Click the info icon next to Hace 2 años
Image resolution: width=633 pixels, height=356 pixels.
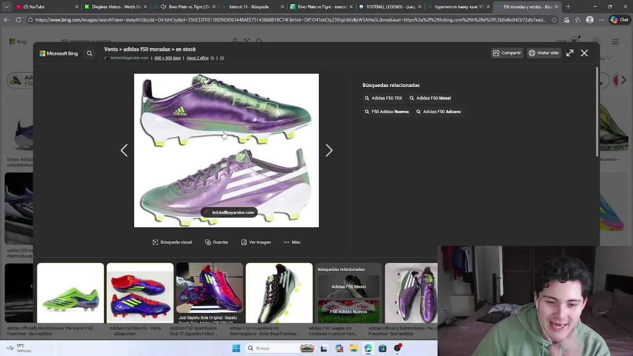click(x=222, y=58)
